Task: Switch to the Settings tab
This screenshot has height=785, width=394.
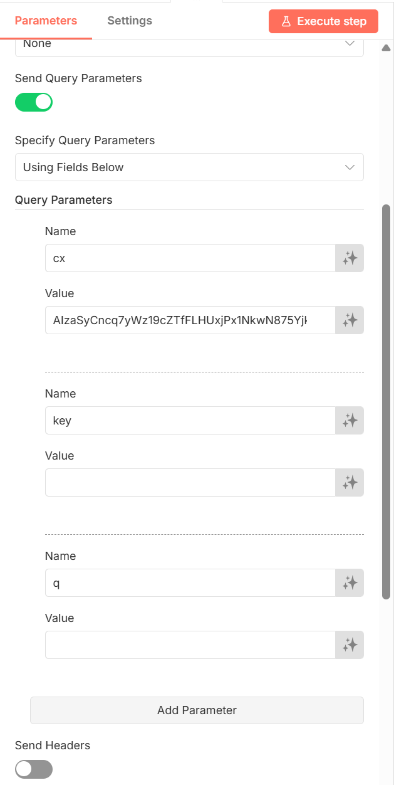Action: [x=130, y=21]
